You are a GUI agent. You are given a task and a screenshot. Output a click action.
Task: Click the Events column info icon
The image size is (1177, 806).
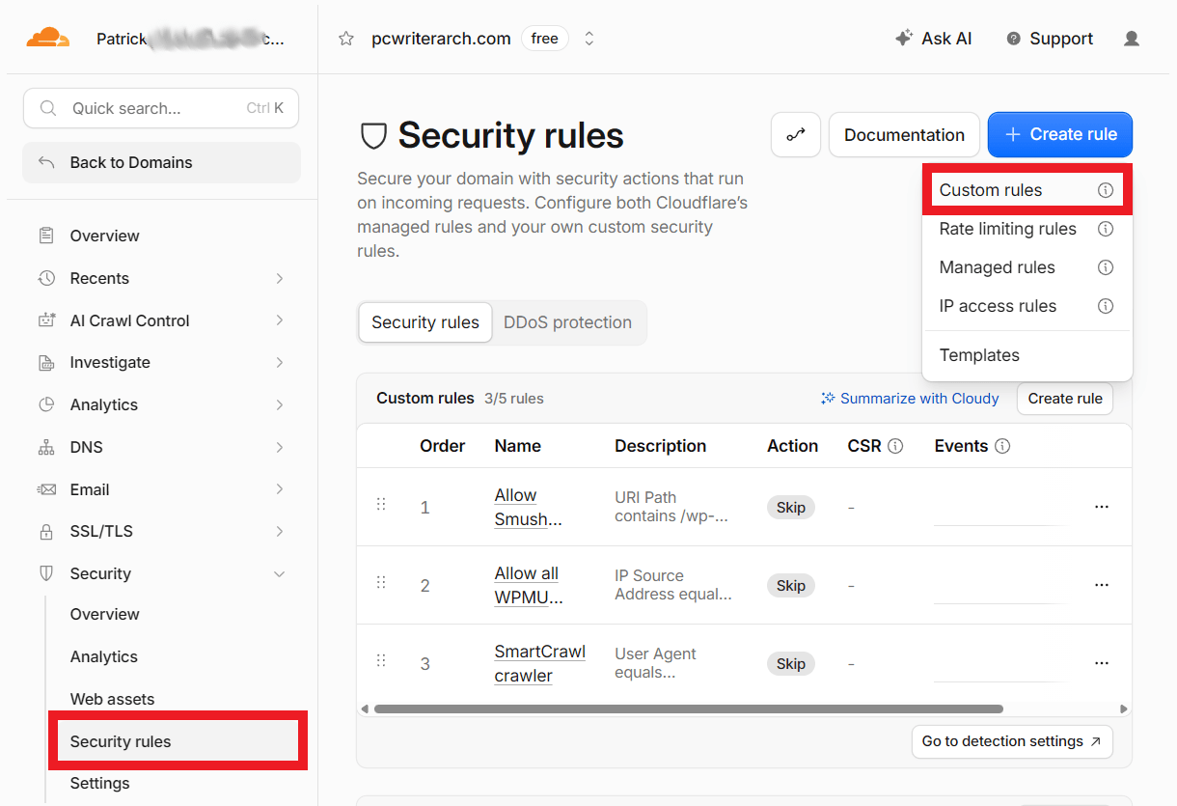pos(1002,446)
